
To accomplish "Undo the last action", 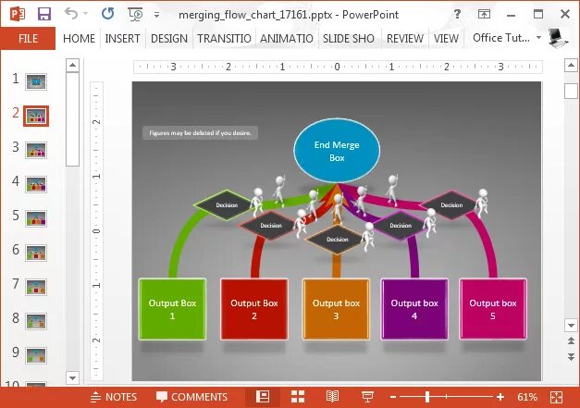I will point(71,14).
